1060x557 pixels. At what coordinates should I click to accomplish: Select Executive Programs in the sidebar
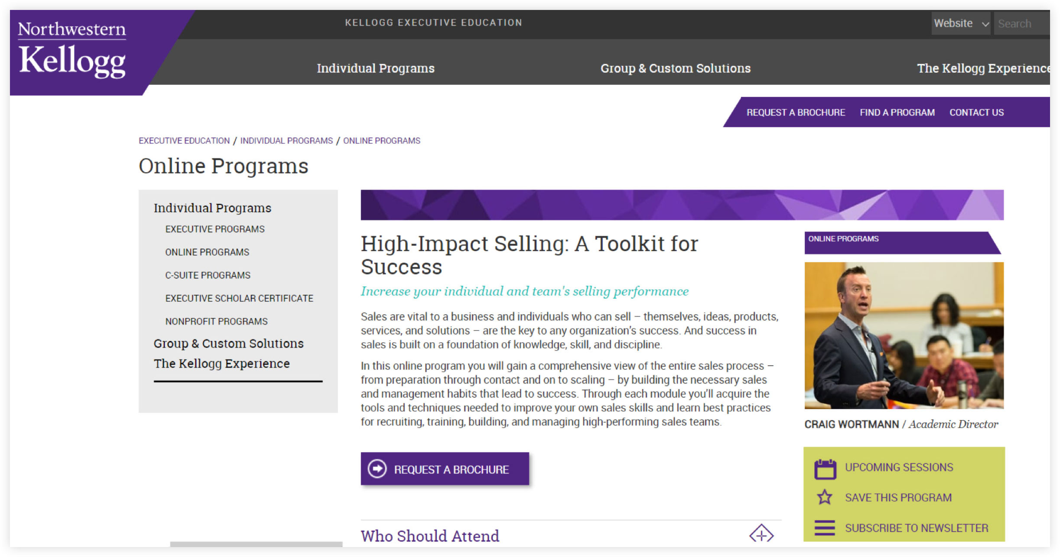[215, 229]
